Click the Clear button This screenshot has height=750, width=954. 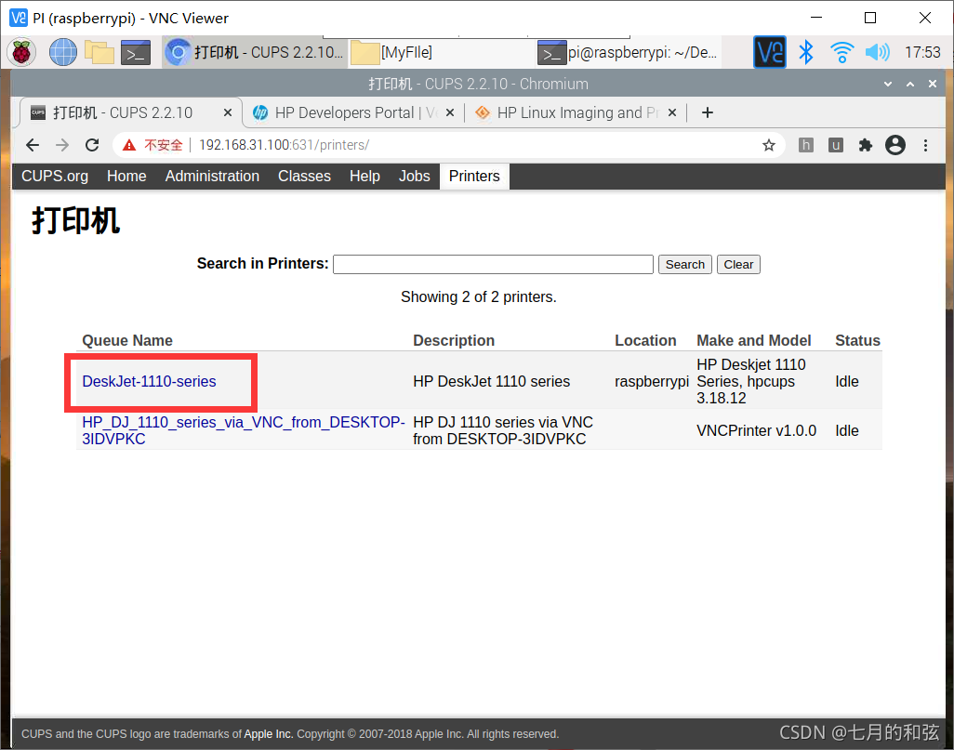(738, 265)
